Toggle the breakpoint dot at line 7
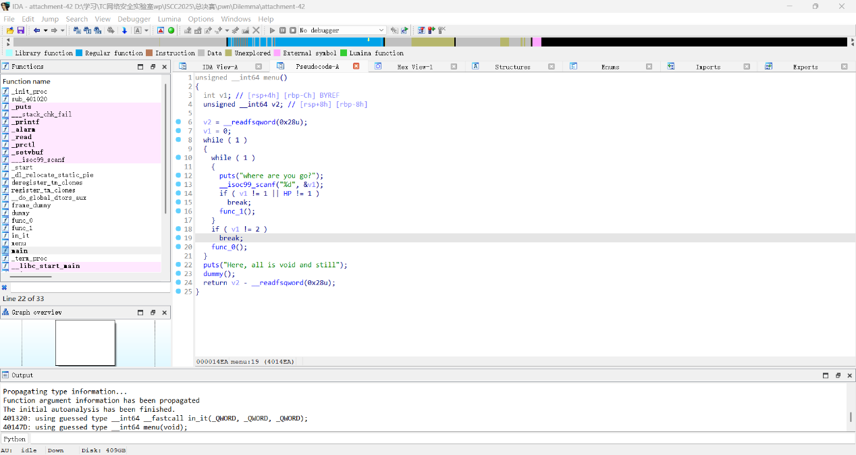This screenshot has height=455, width=856. tap(178, 131)
